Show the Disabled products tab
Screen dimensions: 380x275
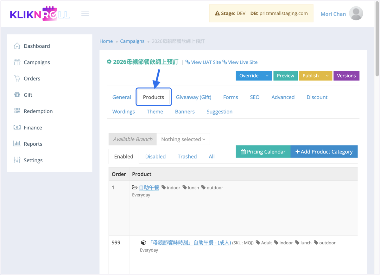(x=155, y=156)
